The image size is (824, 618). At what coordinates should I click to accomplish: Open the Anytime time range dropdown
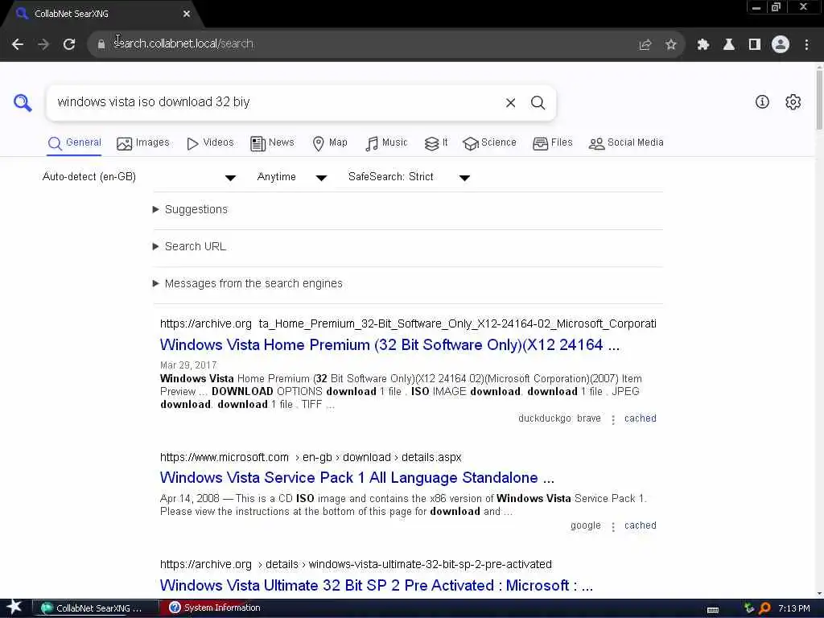pos(291,177)
